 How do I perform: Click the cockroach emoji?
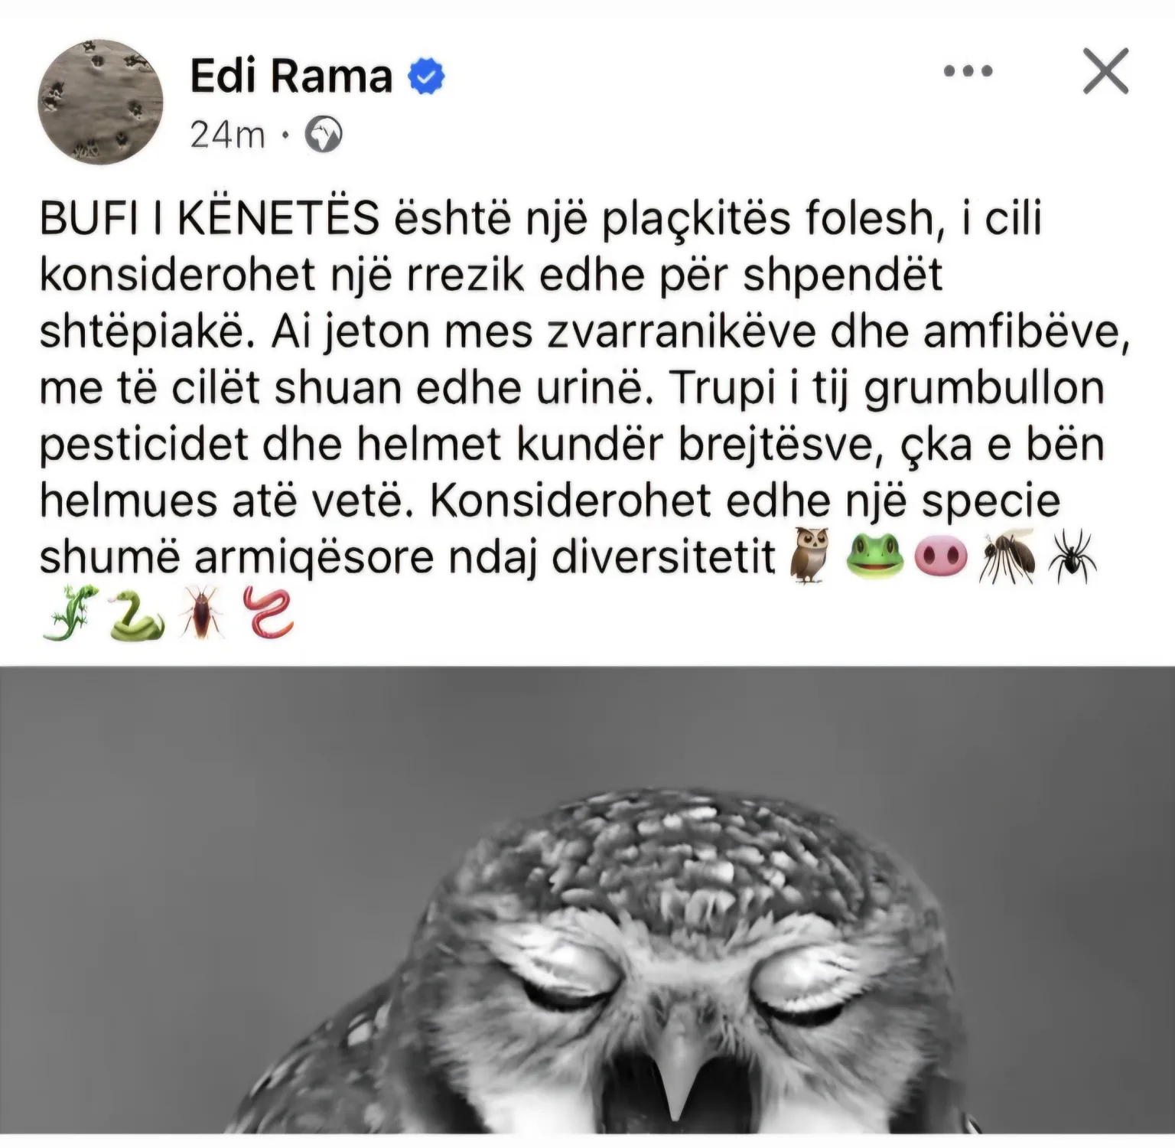(x=201, y=612)
